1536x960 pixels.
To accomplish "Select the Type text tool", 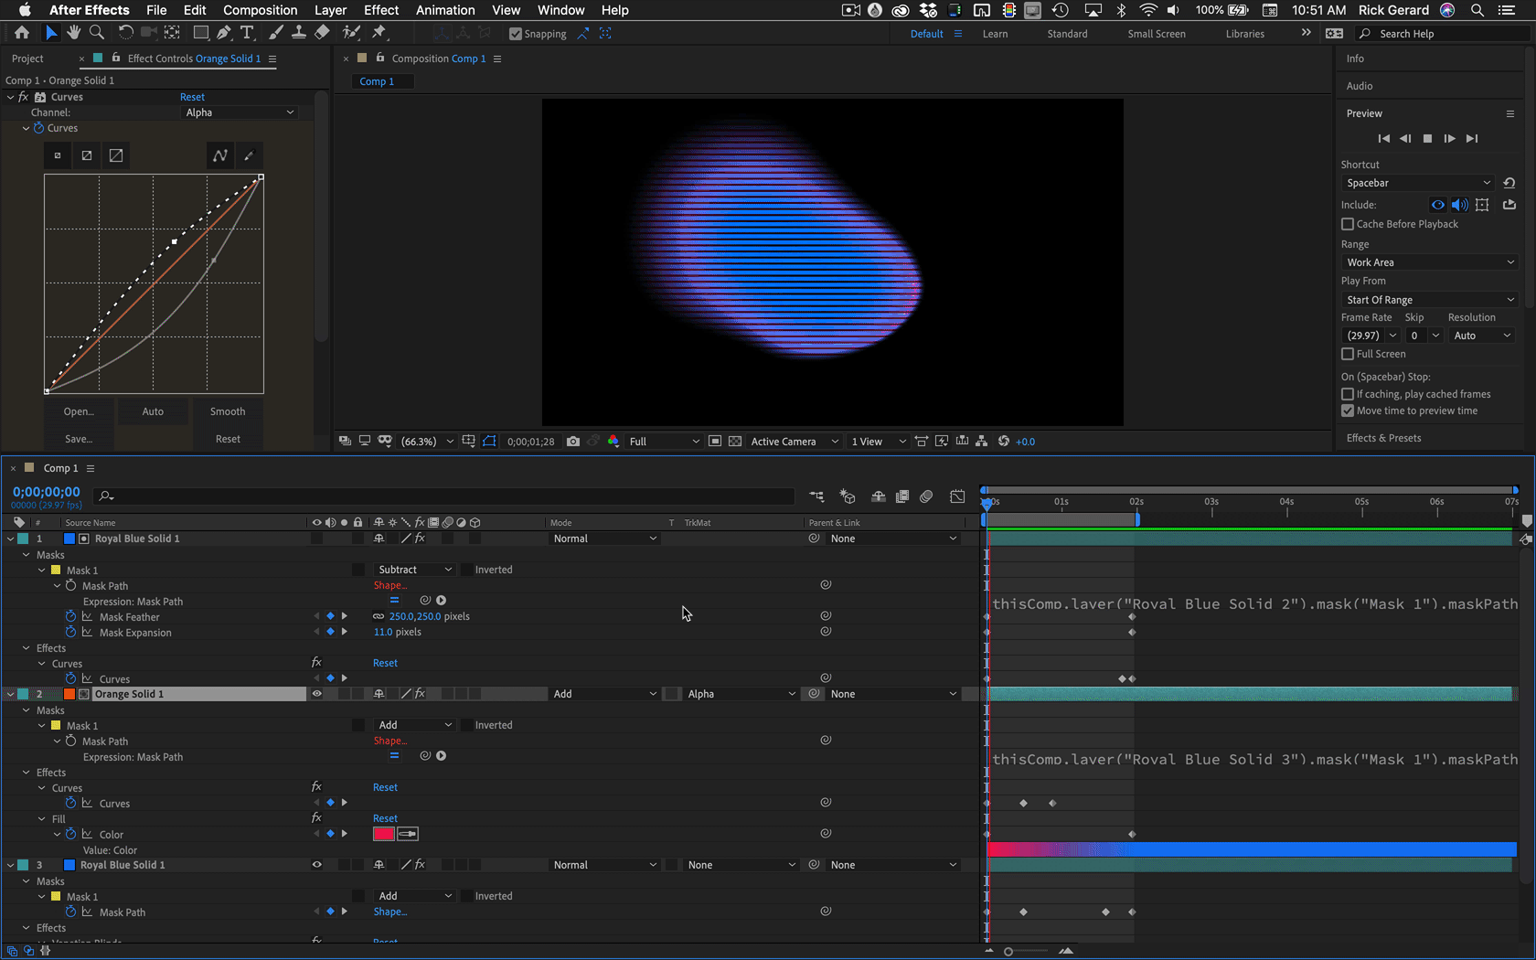I will click(x=247, y=33).
